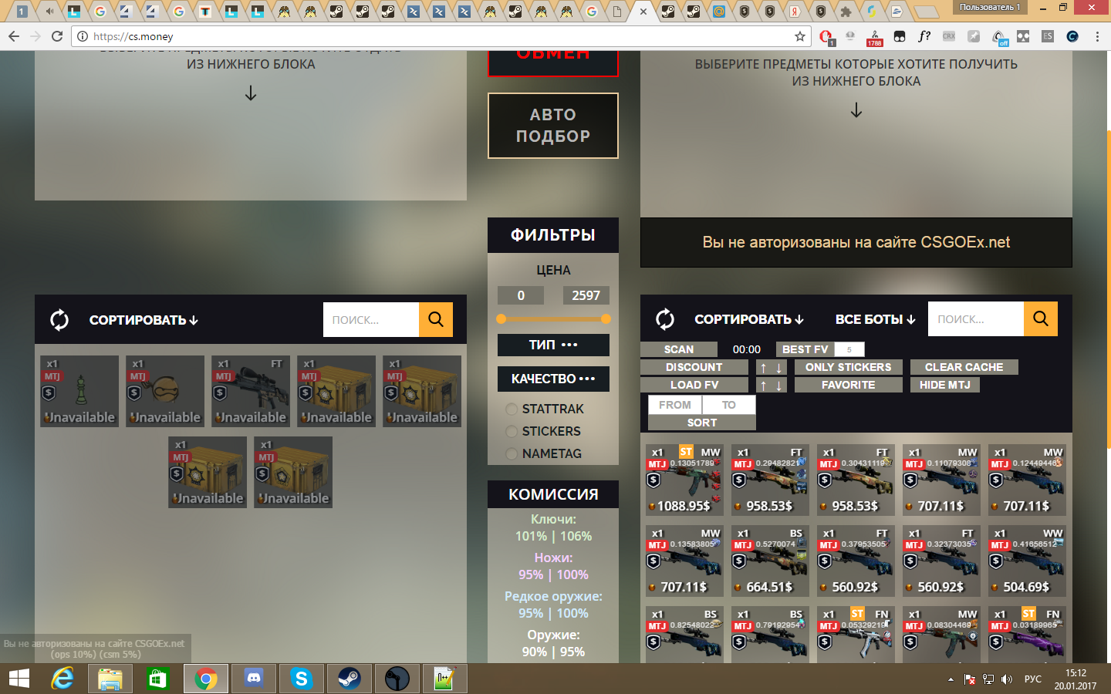Click the FROM input field

point(675,405)
